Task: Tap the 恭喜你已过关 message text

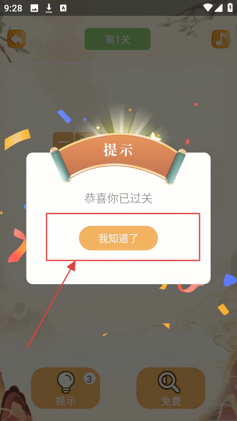Action: tap(118, 198)
